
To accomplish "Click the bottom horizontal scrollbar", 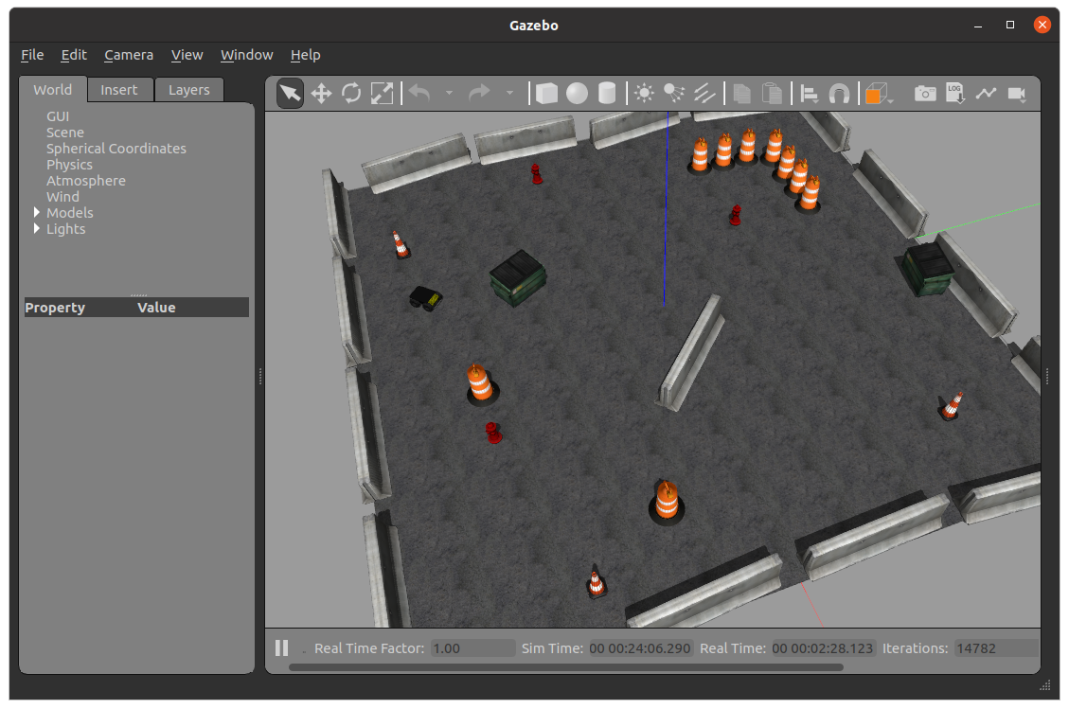I will [x=566, y=667].
